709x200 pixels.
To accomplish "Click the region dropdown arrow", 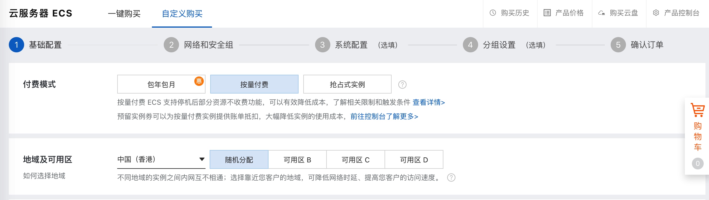I will (202, 159).
